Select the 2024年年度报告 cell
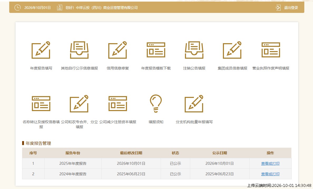Viewport: 313px width, 189px height. [x=73, y=174]
